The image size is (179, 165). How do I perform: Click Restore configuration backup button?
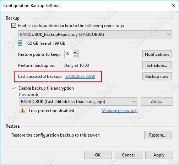pyautogui.click(x=158, y=135)
